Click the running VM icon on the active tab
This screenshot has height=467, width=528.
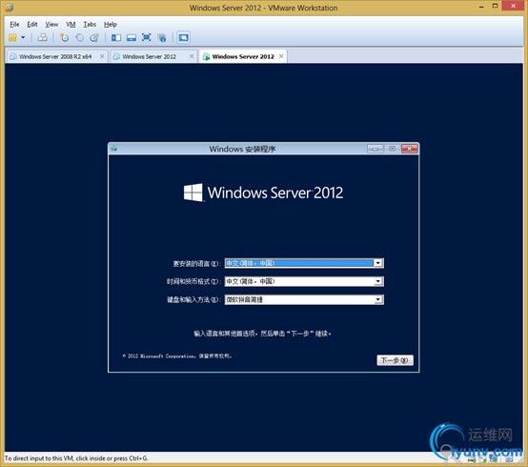206,57
